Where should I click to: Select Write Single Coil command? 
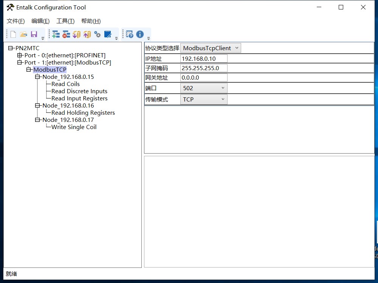pyautogui.click(x=74, y=127)
